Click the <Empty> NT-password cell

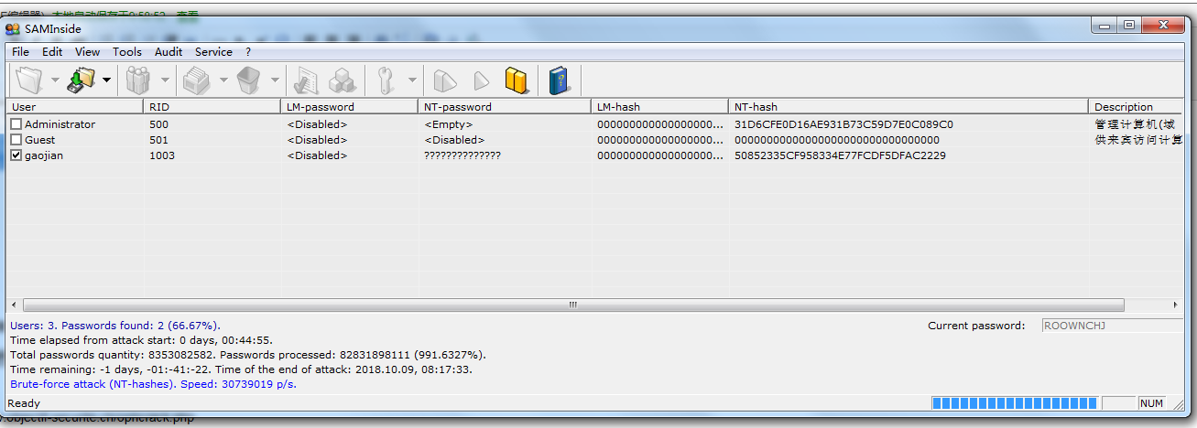449,124
